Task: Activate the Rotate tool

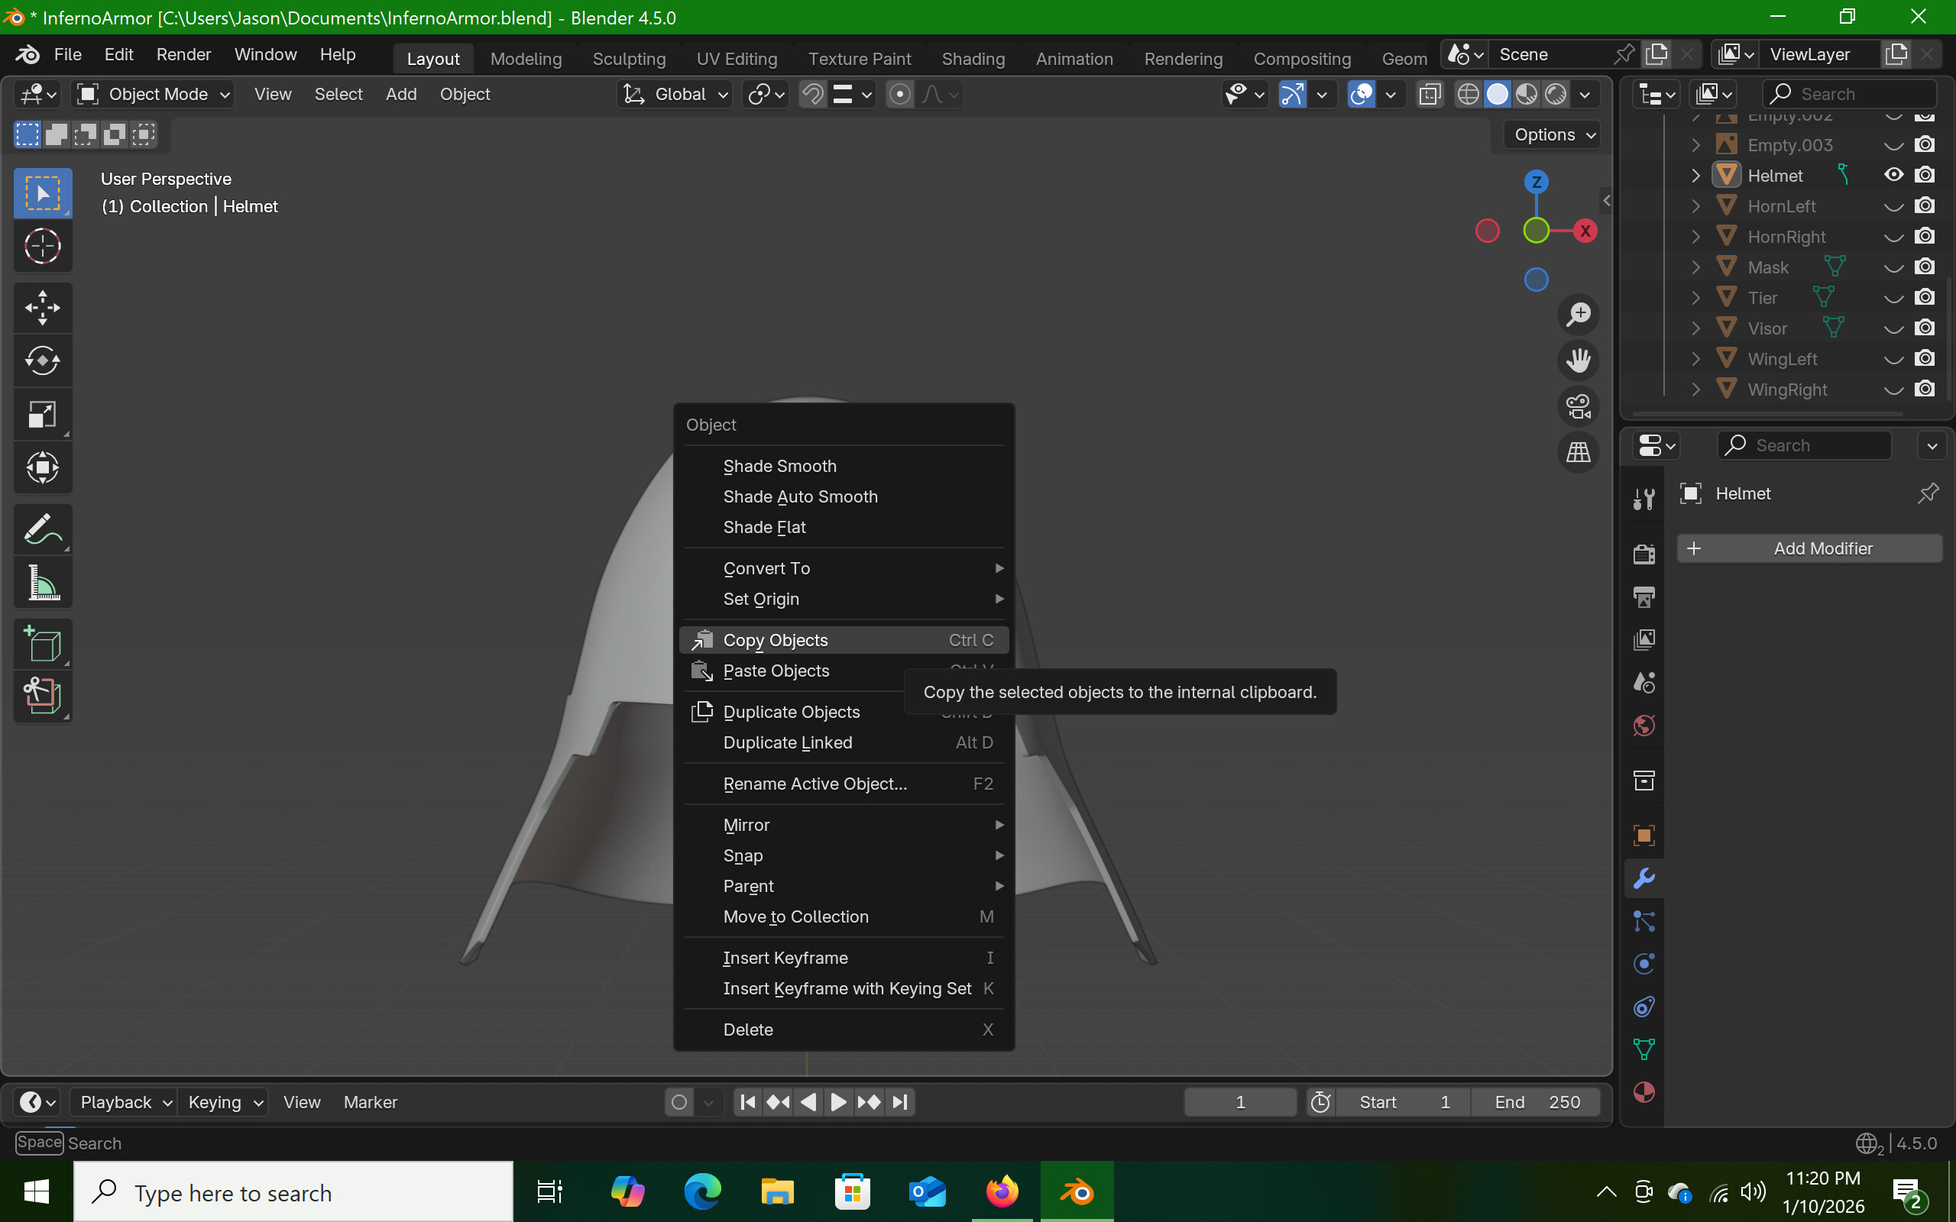Action: [43, 361]
